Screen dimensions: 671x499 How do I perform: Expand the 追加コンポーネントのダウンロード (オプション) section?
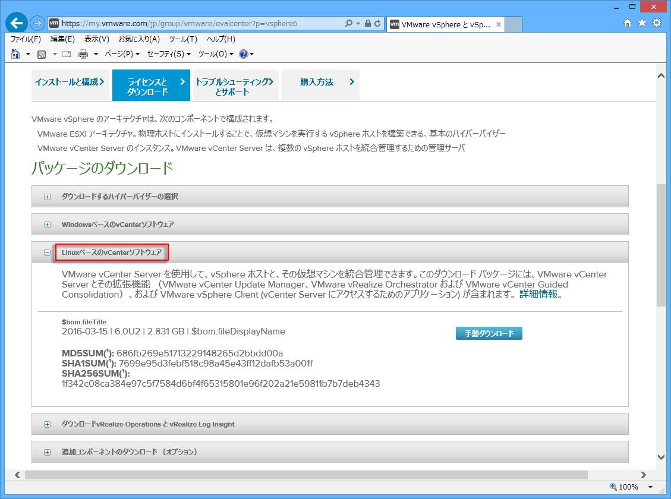tap(47, 452)
